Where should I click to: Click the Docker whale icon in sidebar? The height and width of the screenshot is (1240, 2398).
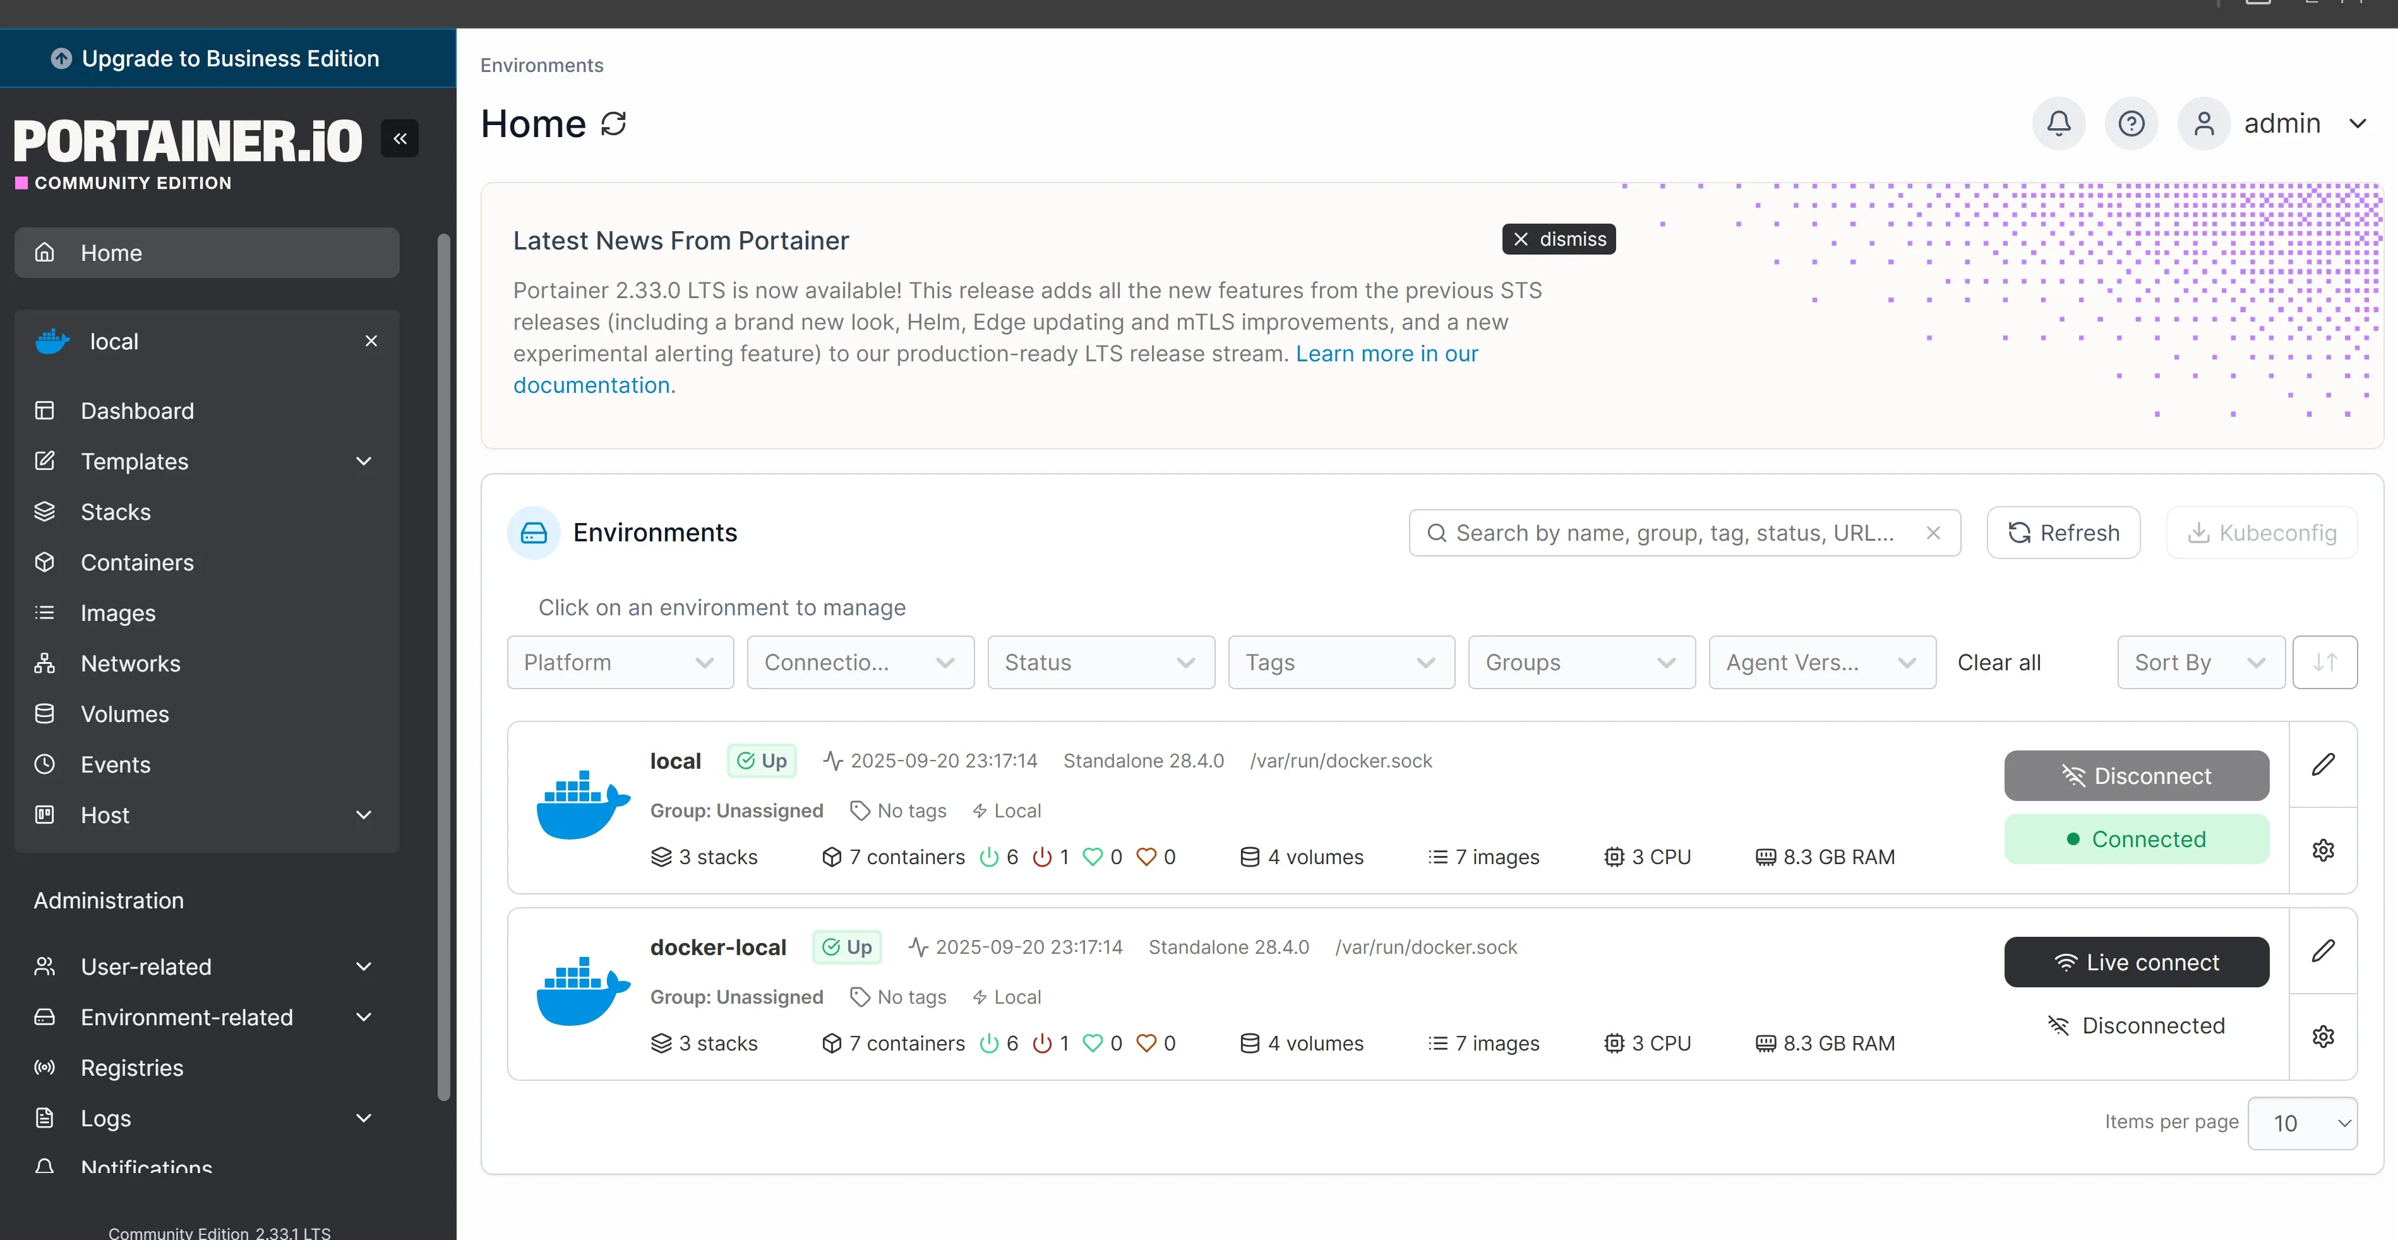[52, 342]
